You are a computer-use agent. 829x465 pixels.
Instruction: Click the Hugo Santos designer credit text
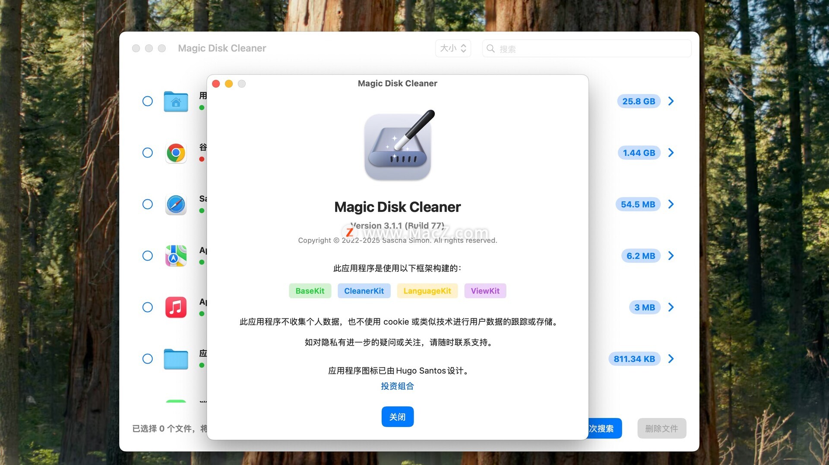click(399, 371)
